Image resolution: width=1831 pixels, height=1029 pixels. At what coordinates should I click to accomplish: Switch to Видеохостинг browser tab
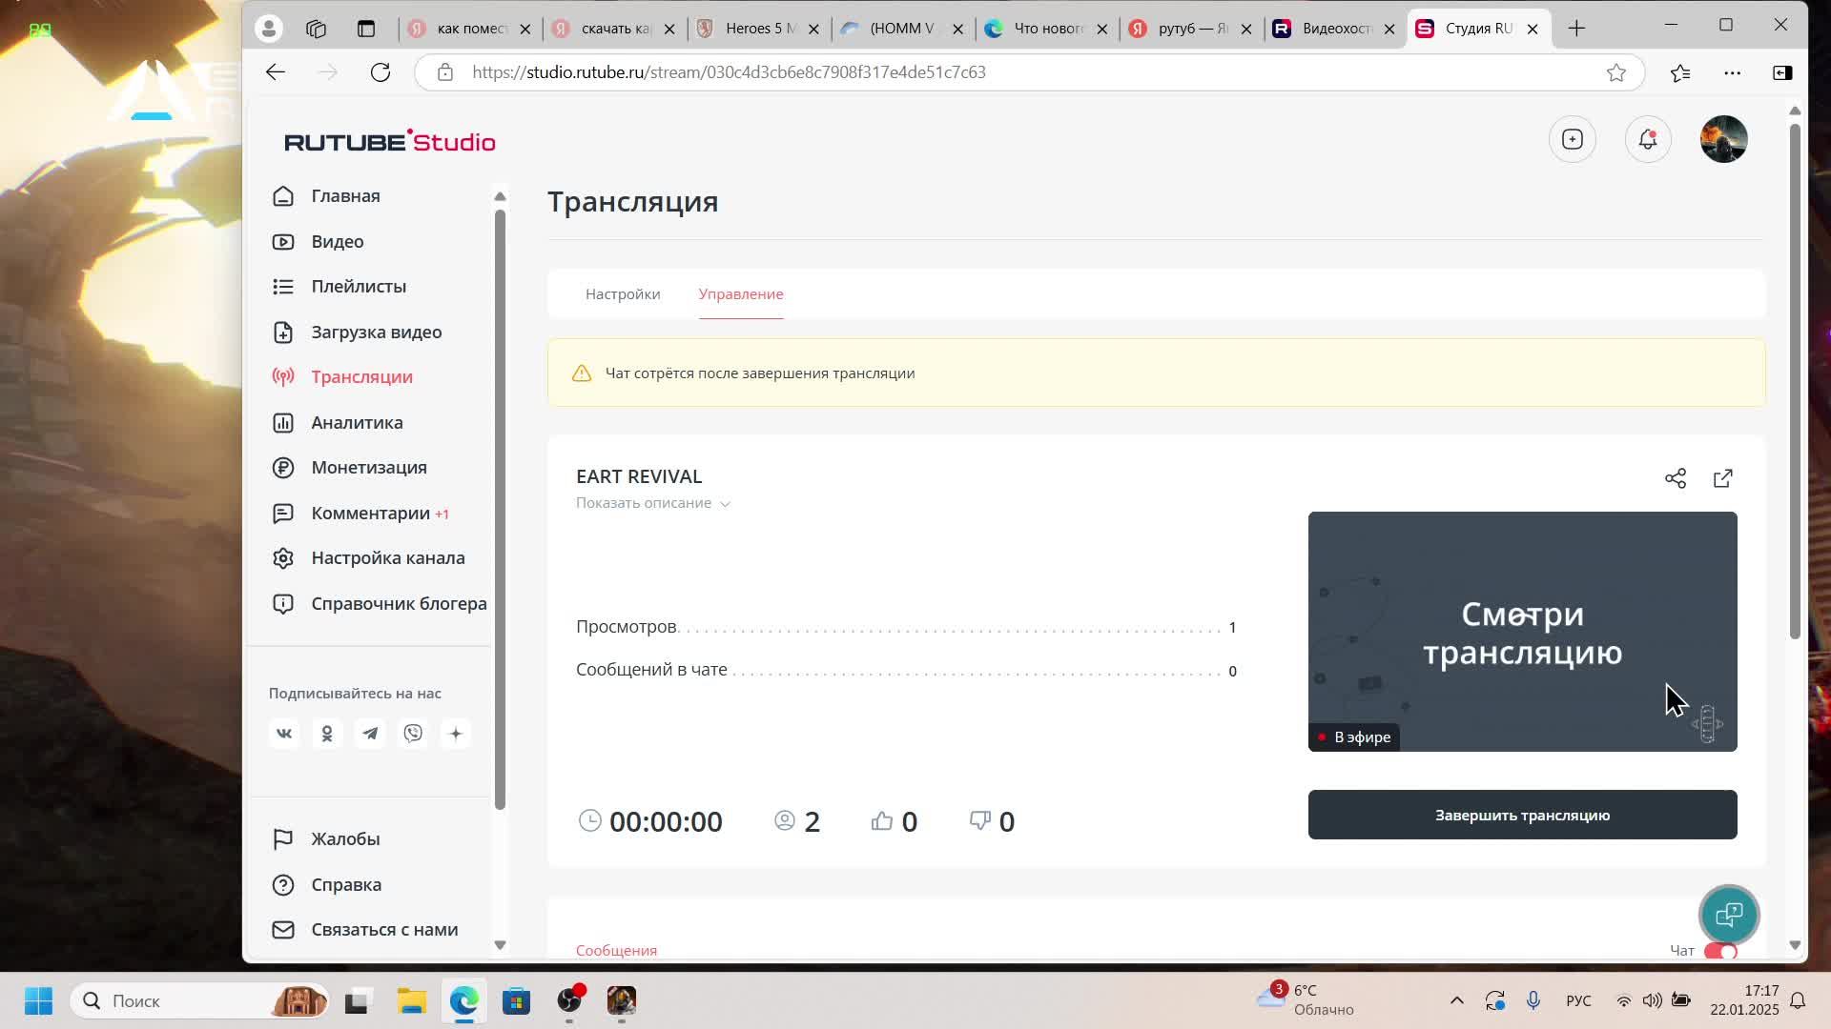1335,29
